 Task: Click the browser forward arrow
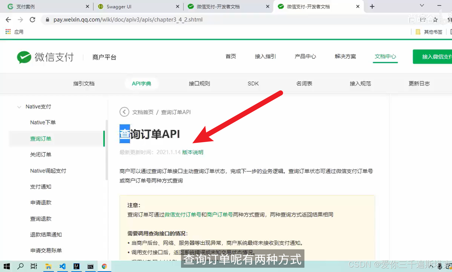(x=20, y=20)
